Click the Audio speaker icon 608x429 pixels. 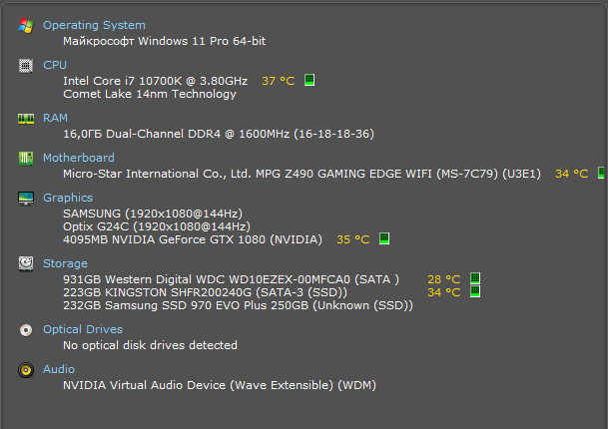point(26,369)
